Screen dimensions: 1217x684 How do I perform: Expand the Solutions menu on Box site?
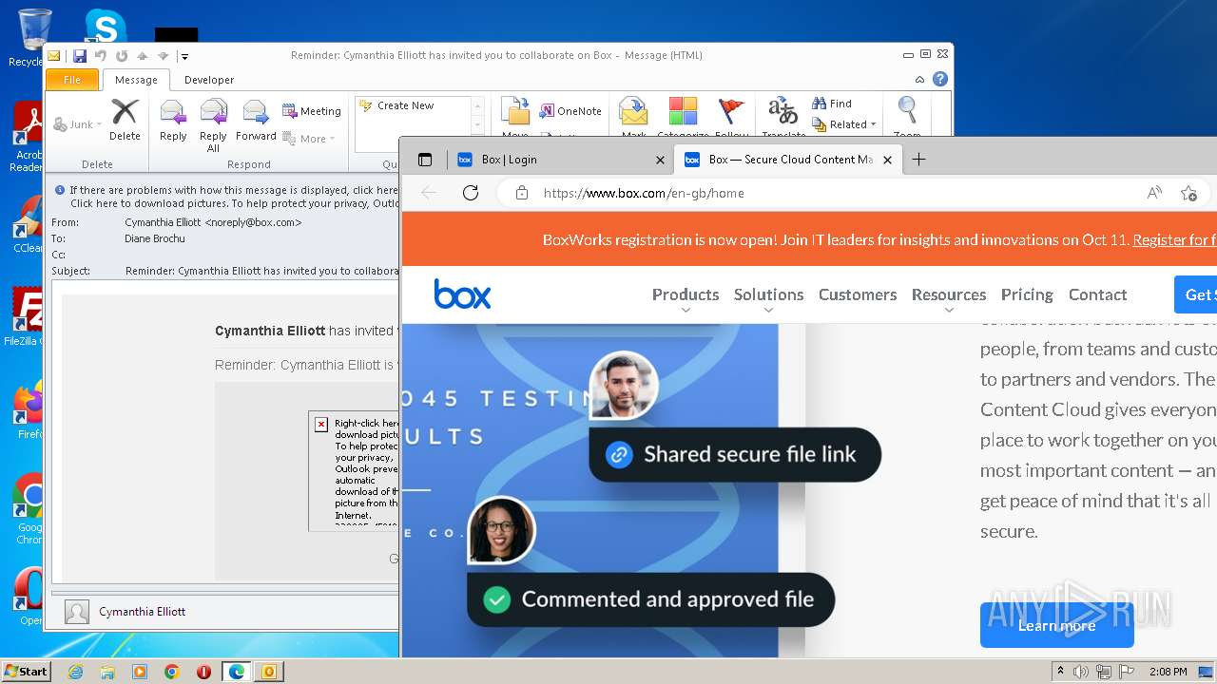(768, 294)
